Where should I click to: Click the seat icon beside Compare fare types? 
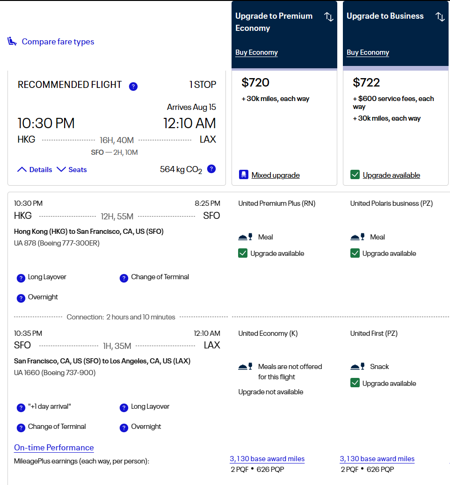[x=12, y=42]
